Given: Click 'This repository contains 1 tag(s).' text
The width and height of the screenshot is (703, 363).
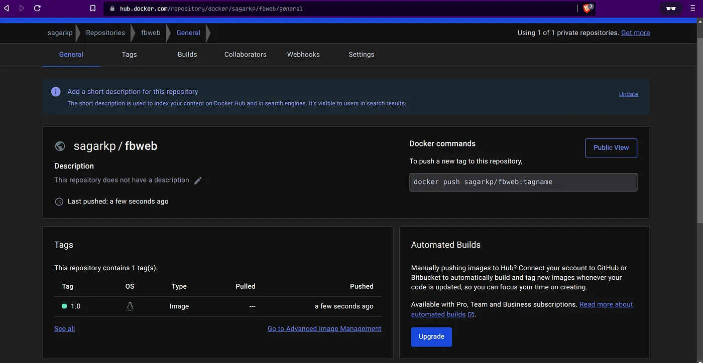Looking at the screenshot, I should [106, 268].
